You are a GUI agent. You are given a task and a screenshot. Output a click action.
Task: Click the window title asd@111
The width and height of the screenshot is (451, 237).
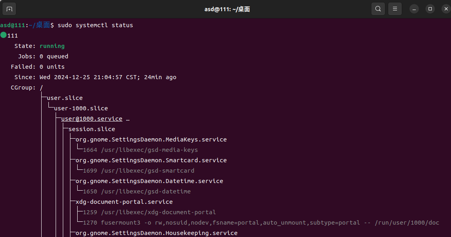click(x=227, y=9)
